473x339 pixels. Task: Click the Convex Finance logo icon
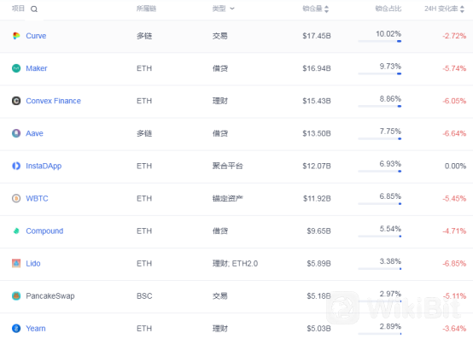point(16,101)
